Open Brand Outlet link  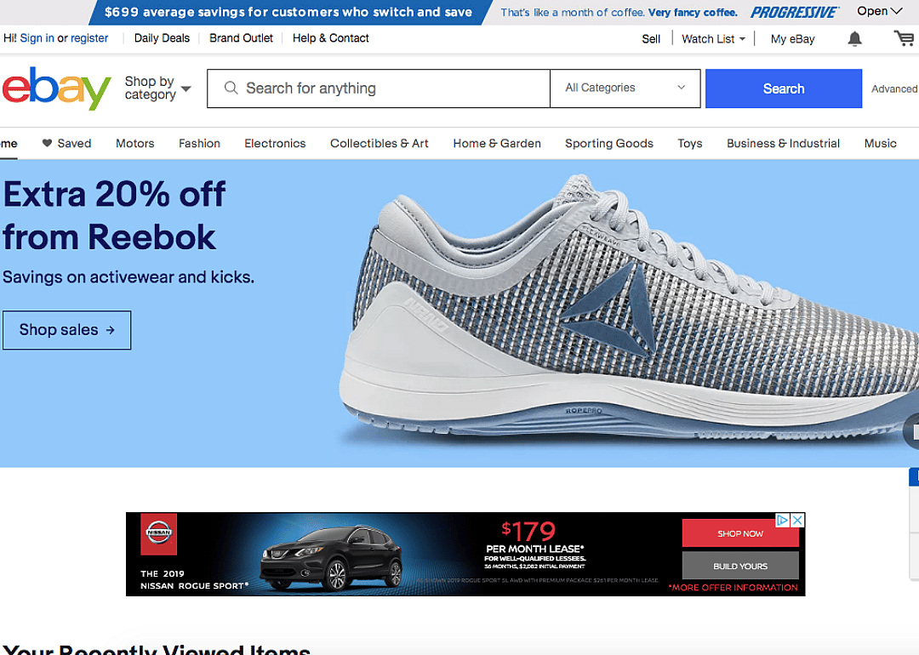tap(241, 38)
